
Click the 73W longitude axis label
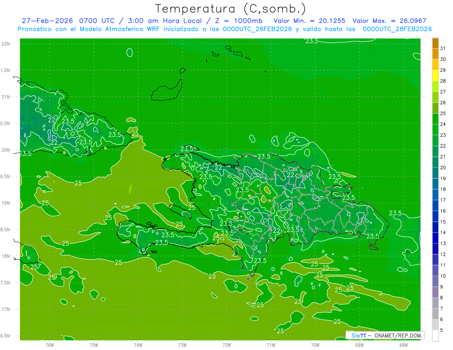[182, 345]
